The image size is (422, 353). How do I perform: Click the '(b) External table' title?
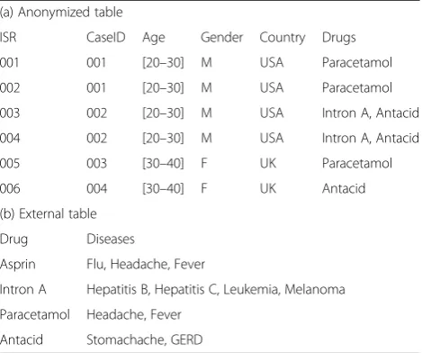point(49,214)
